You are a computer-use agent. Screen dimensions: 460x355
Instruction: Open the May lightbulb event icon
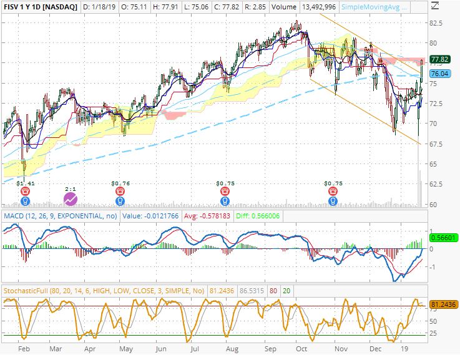click(x=120, y=201)
